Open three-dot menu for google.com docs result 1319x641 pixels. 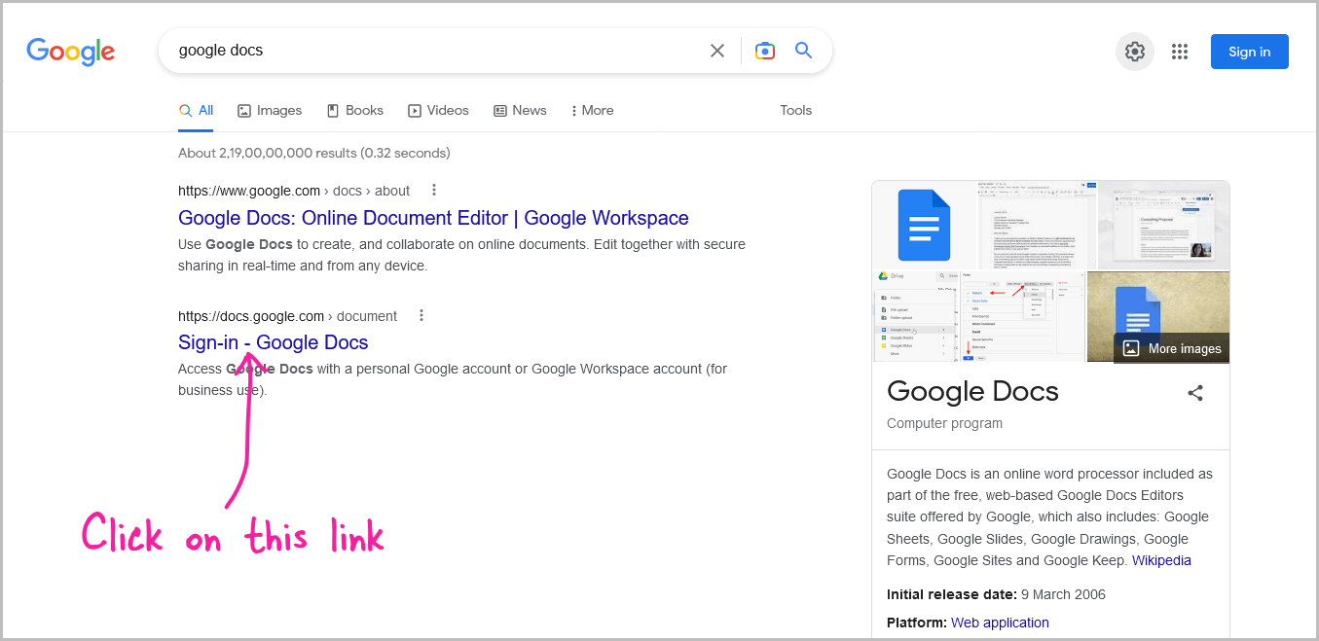[x=434, y=191]
